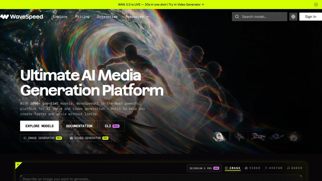Viewport: 322px width, 181px height.
Task: Select the second hero thumbnail
Action: pos(239,136)
